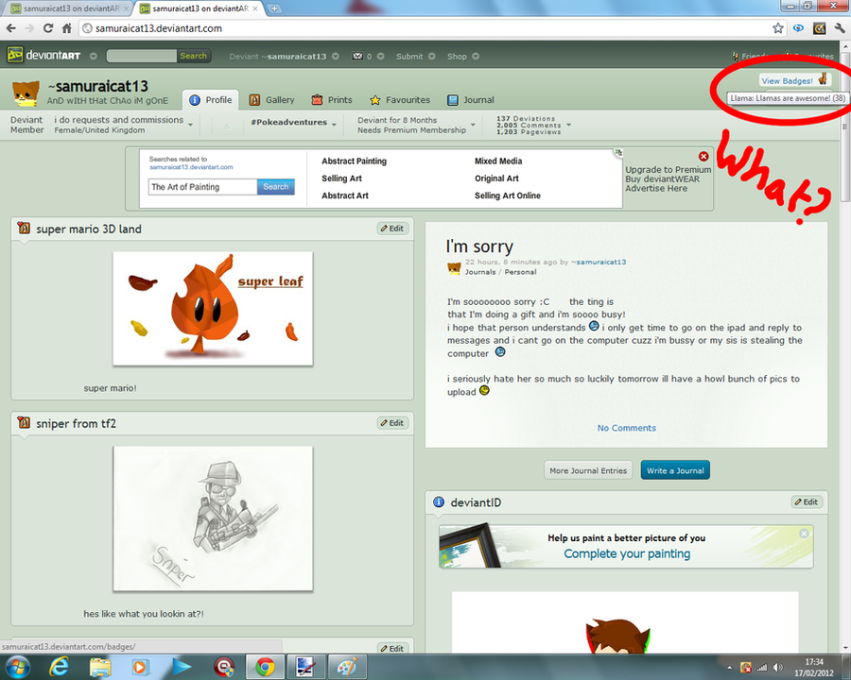Click the super mario 3D land widget icon
The height and width of the screenshot is (680, 851).
[x=24, y=228]
